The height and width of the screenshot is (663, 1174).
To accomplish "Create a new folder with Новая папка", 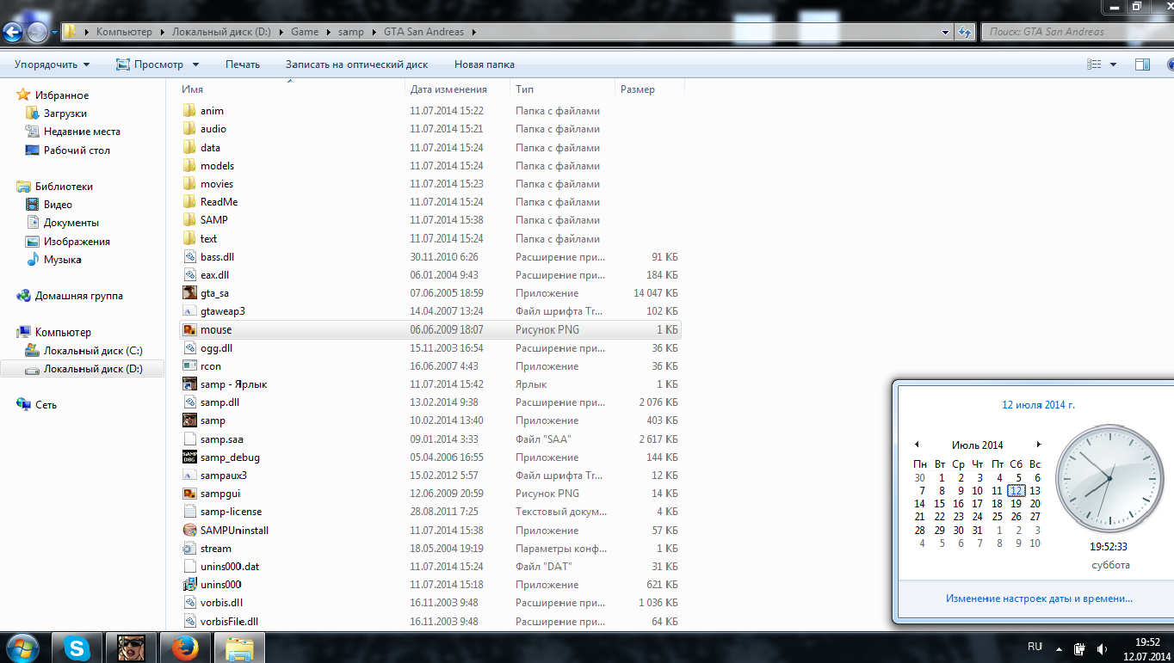I will [485, 64].
